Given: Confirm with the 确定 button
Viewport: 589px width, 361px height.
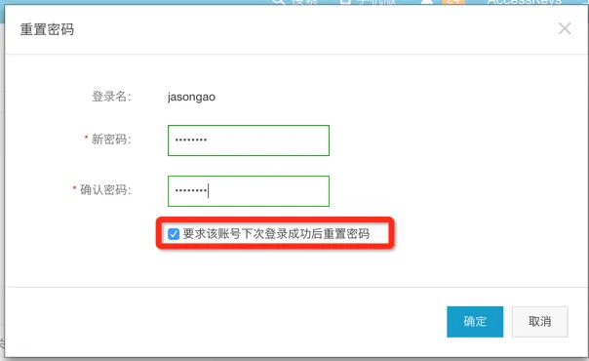Looking at the screenshot, I should 475,322.
